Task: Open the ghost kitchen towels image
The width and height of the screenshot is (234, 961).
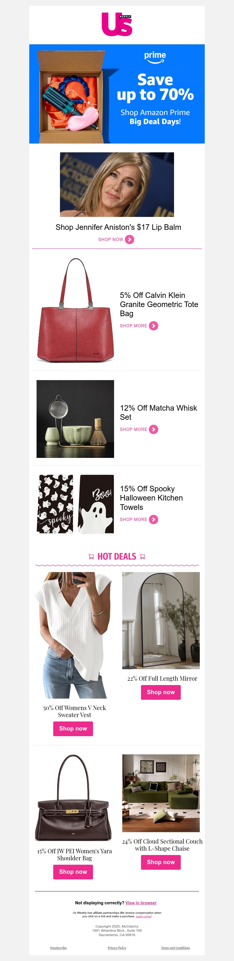Action: (75, 504)
